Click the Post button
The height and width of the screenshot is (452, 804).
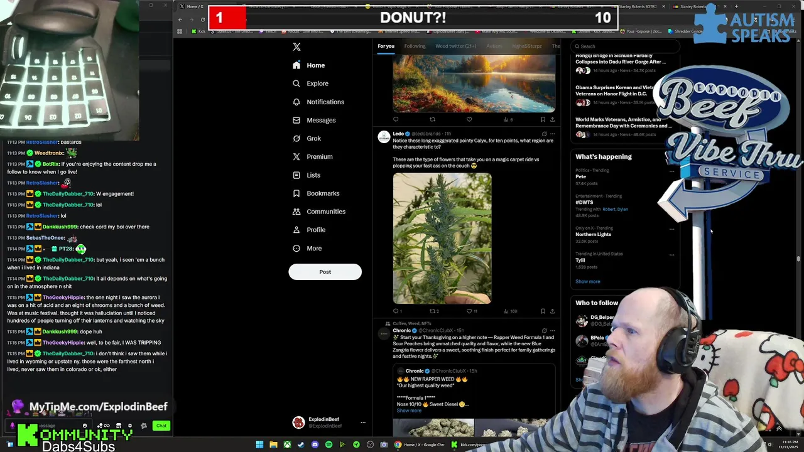tap(325, 272)
